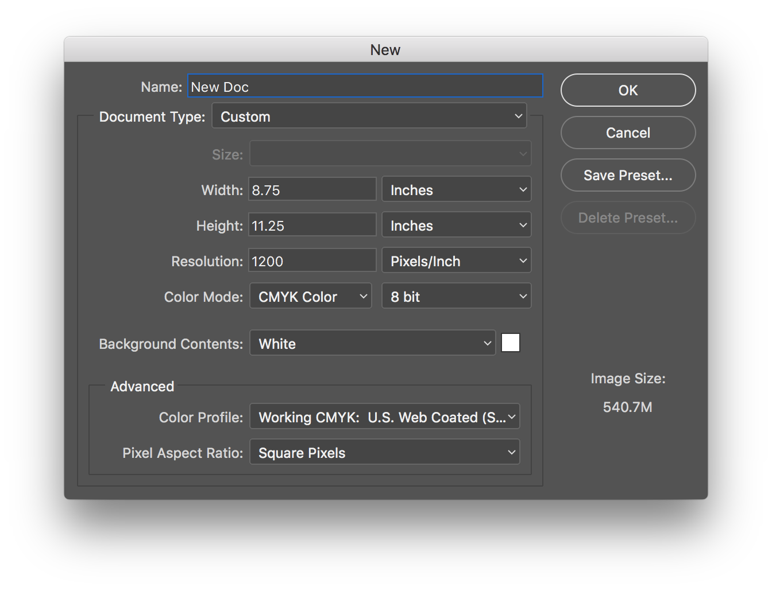Click the Height value field
This screenshot has width=772, height=591.
click(312, 225)
